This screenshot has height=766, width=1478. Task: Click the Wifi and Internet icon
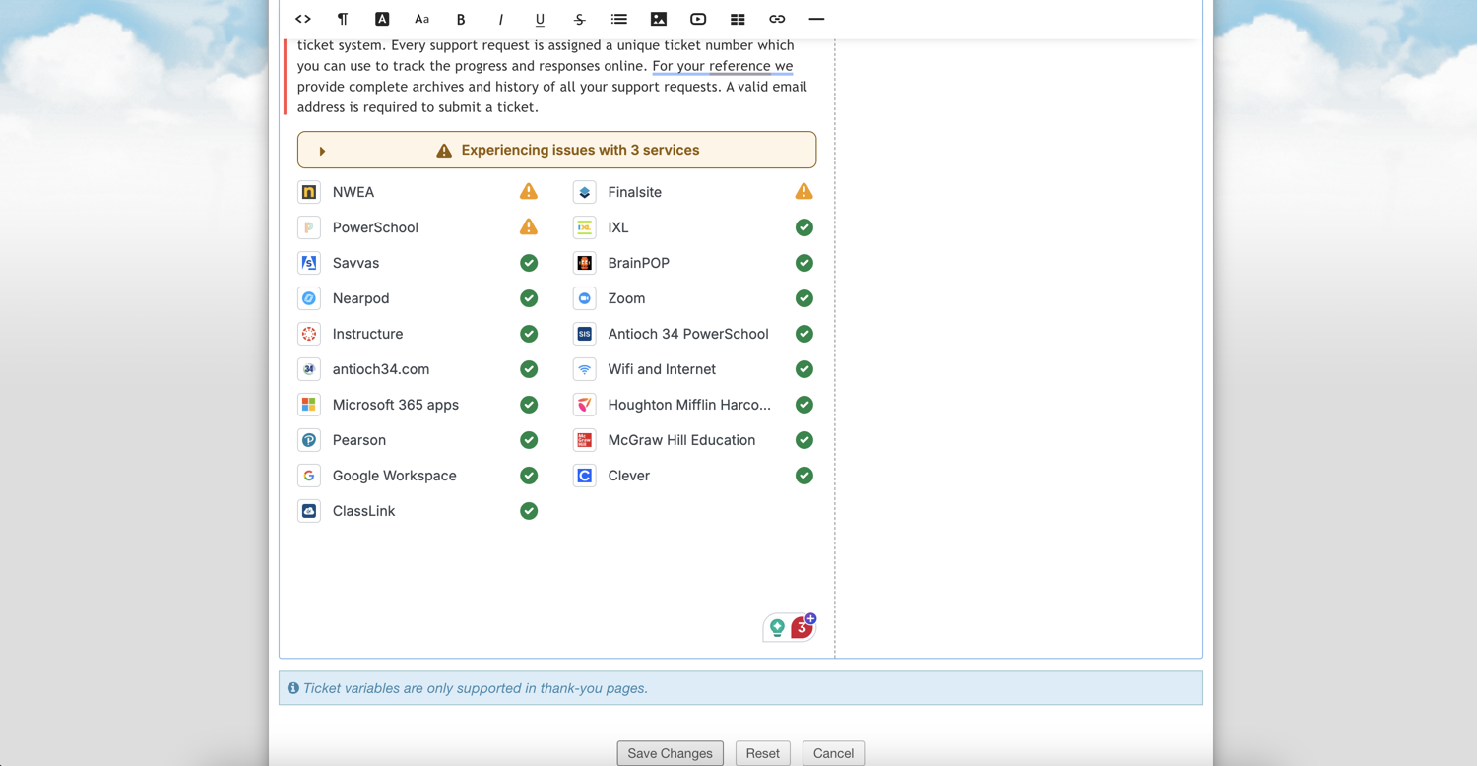(x=585, y=369)
